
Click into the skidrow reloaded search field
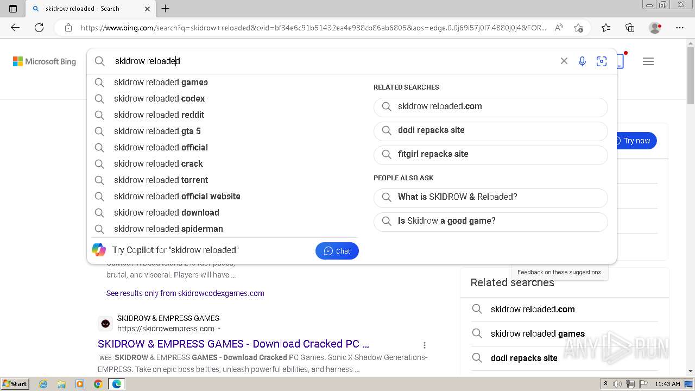click(x=331, y=61)
